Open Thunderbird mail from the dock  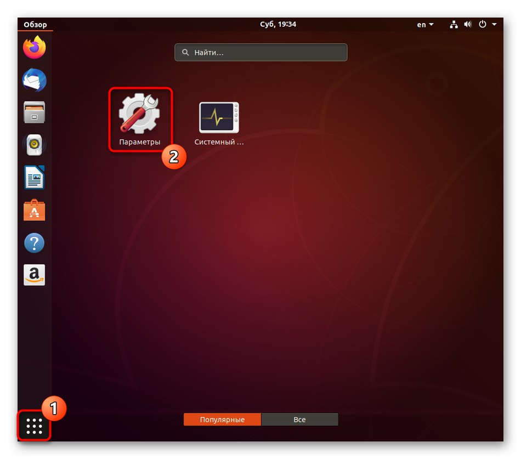[34, 80]
